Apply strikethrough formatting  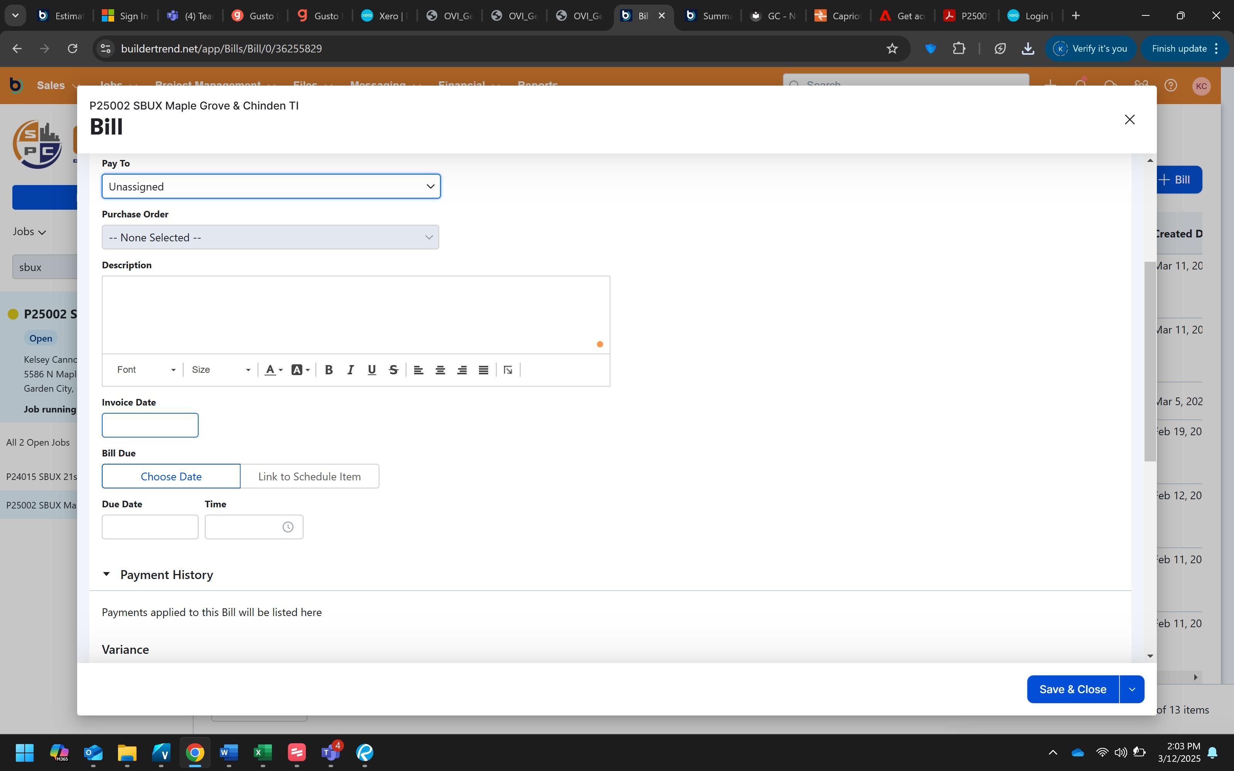393,370
